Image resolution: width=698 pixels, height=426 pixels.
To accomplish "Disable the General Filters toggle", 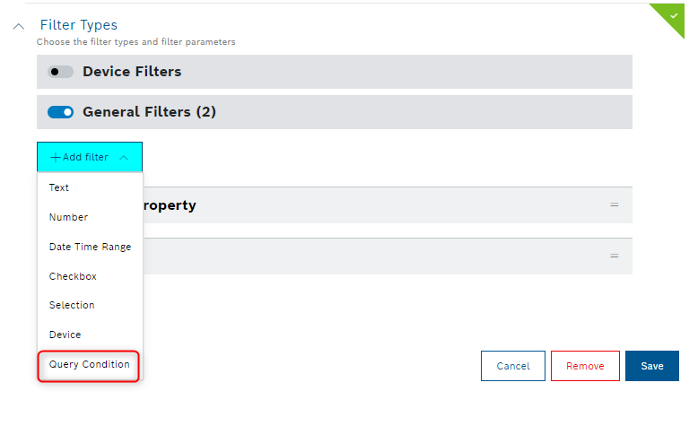I will [x=60, y=112].
